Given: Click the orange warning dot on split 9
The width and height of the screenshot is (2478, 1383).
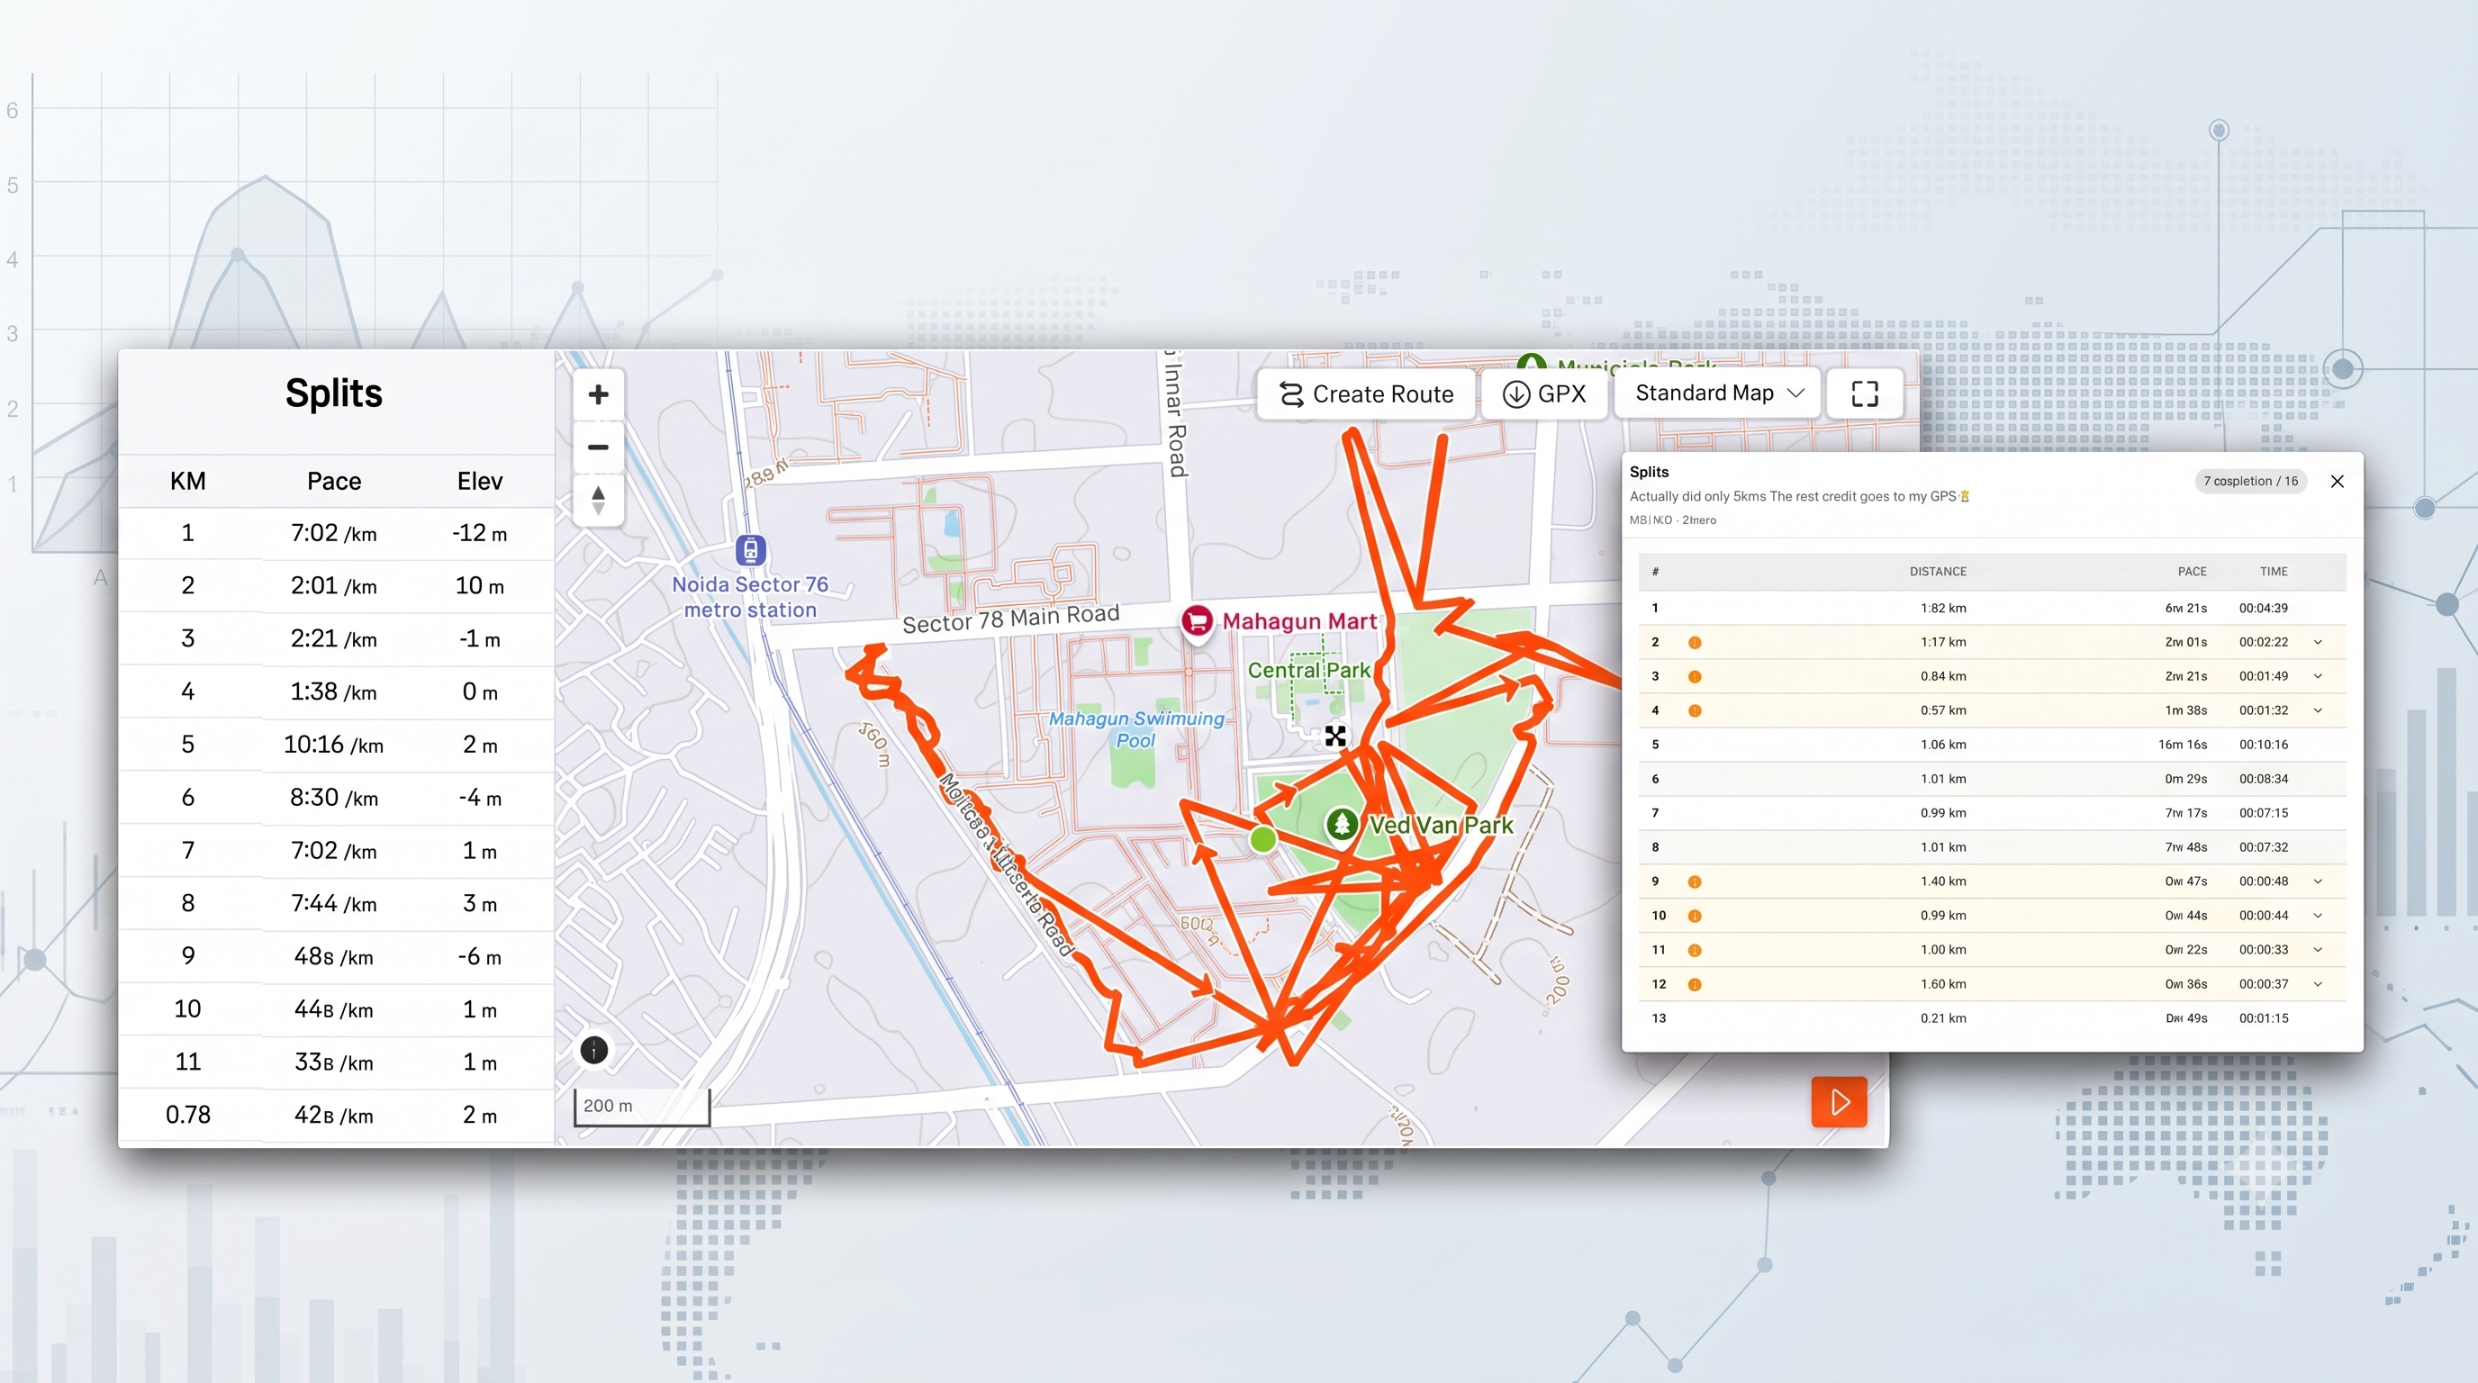Looking at the screenshot, I should pos(1695,881).
